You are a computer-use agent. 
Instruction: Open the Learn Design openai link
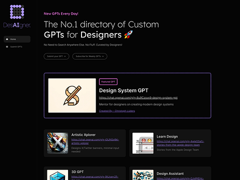point(180,143)
